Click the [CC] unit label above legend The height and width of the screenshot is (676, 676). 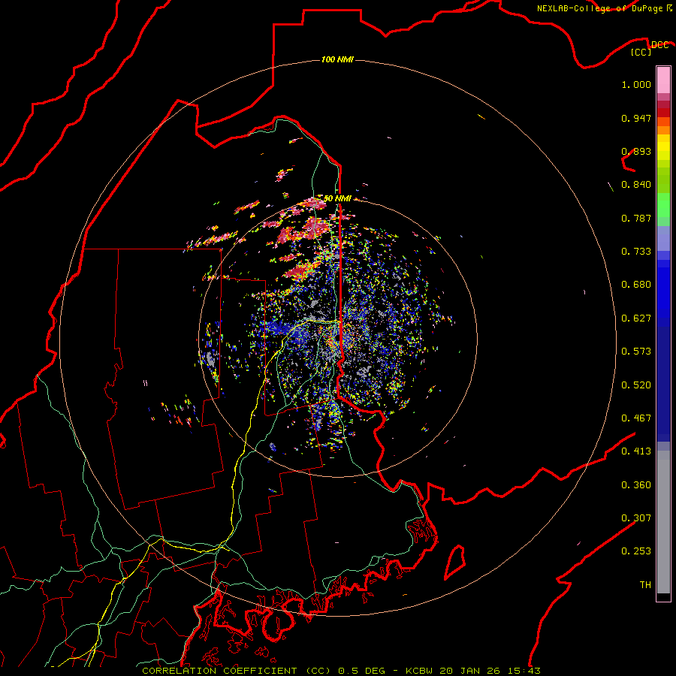pos(641,52)
